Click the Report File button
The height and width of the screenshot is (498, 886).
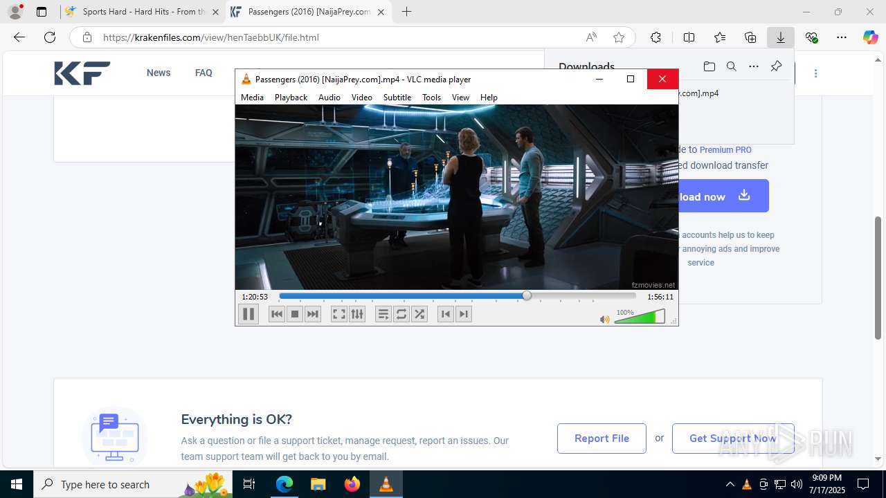(x=602, y=439)
